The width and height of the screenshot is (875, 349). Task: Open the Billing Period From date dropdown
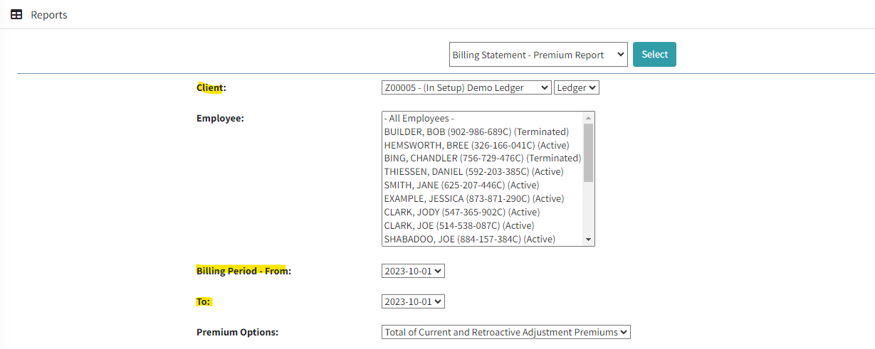click(x=413, y=271)
